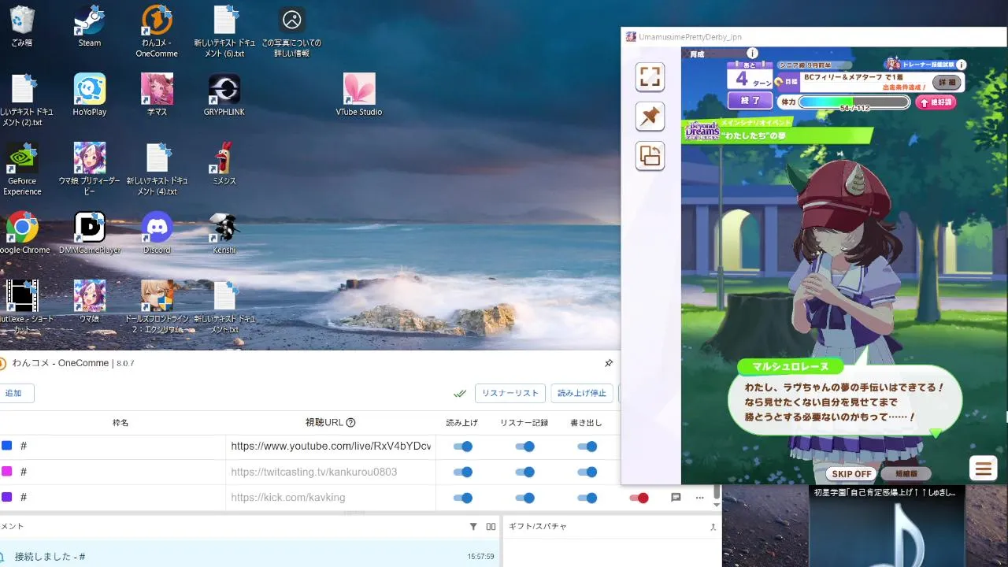This screenshot has width=1008, height=567.
Task: Toggle リスナー記録 for the twitcasting row
Action: pos(524,472)
